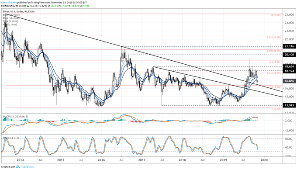Click the 2016 label on time axis
Image resolution: width=297 pixels, height=170 pixels.
point(101,160)
